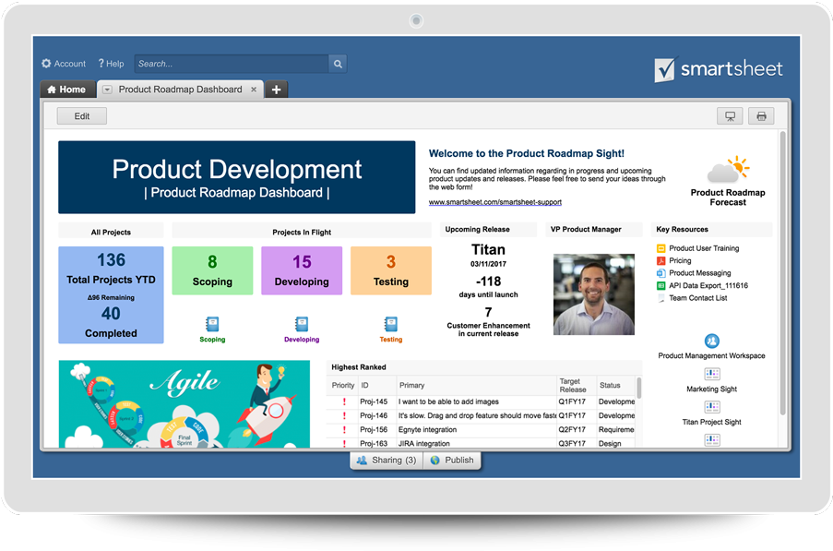Image resolution: width=833 pixels, height=551 pixels.
Task: Switch to the Home tab
Action: (x=65, y=90)
